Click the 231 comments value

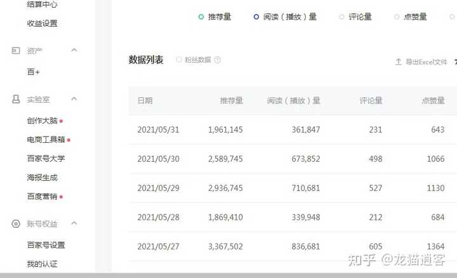pos(375,129)
